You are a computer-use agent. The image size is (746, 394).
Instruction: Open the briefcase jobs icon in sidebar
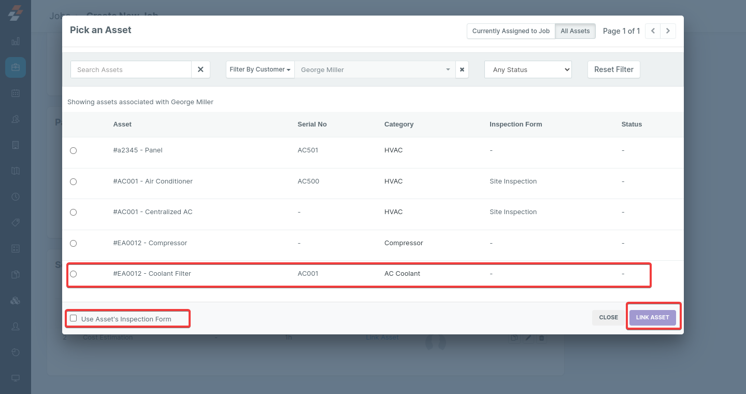pos(16,67)
